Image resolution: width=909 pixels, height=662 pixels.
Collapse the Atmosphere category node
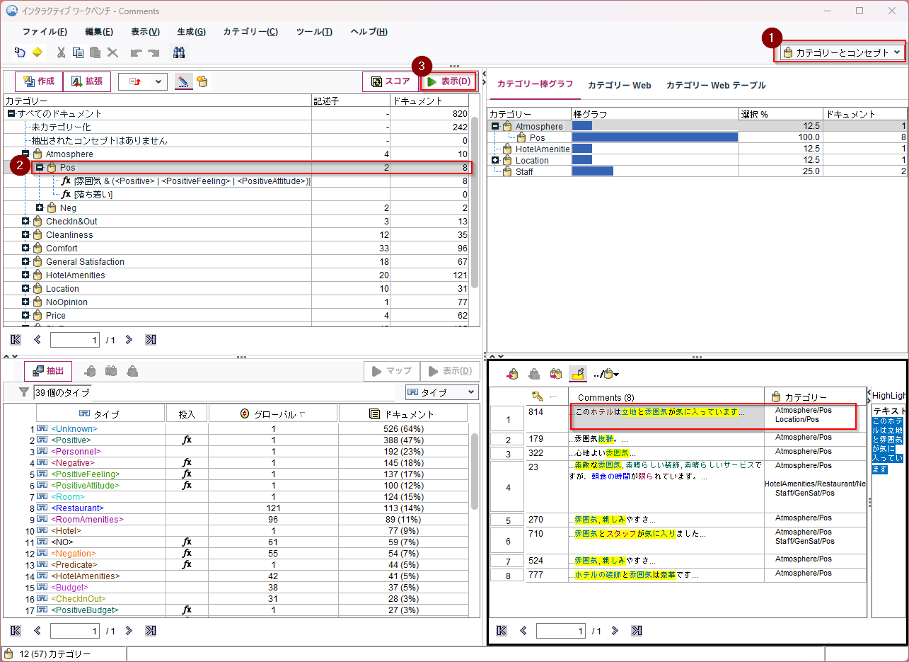[25, 154]
